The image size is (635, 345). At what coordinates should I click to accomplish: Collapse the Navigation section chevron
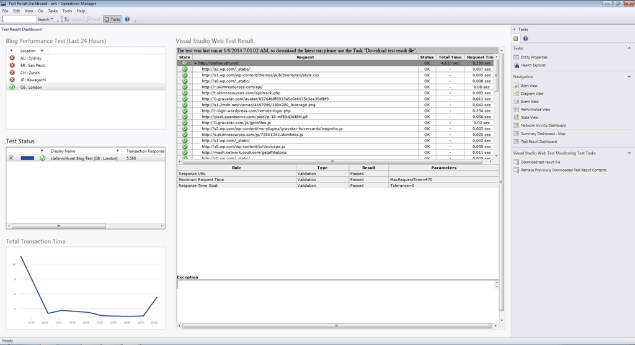tap(629, 76)
